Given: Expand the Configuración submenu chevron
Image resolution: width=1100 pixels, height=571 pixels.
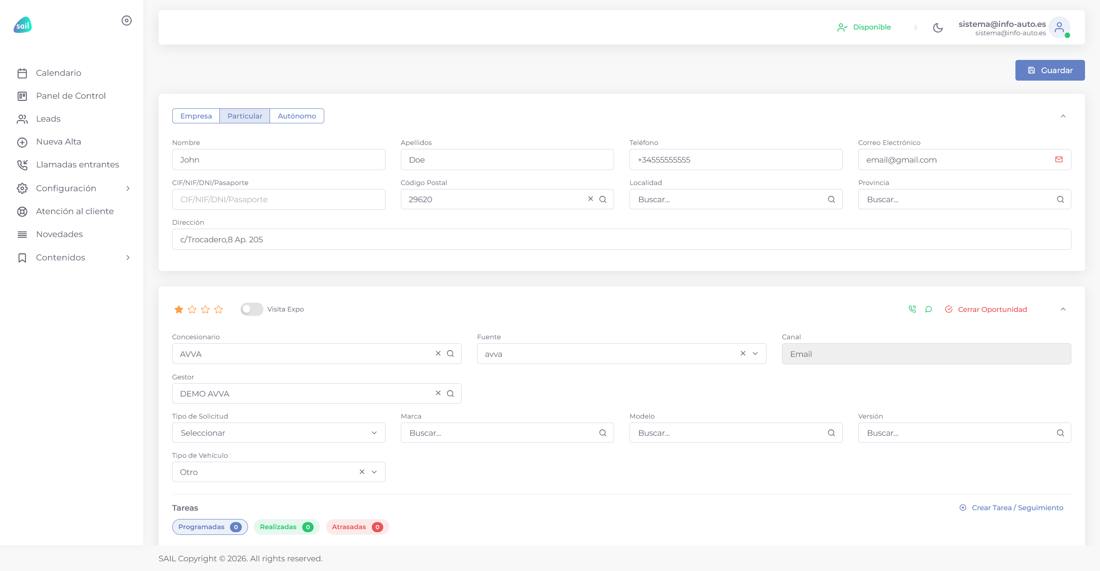Looking at the screenshot, I should [128, 189].
